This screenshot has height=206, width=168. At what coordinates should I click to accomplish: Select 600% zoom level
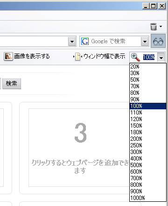tap(148, 172)
